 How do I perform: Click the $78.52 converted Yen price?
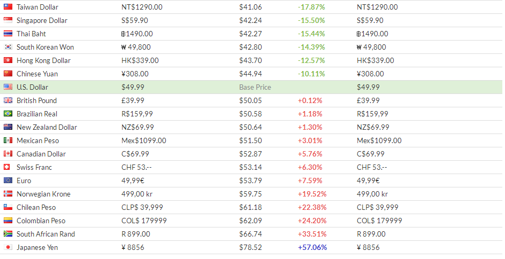250,247
